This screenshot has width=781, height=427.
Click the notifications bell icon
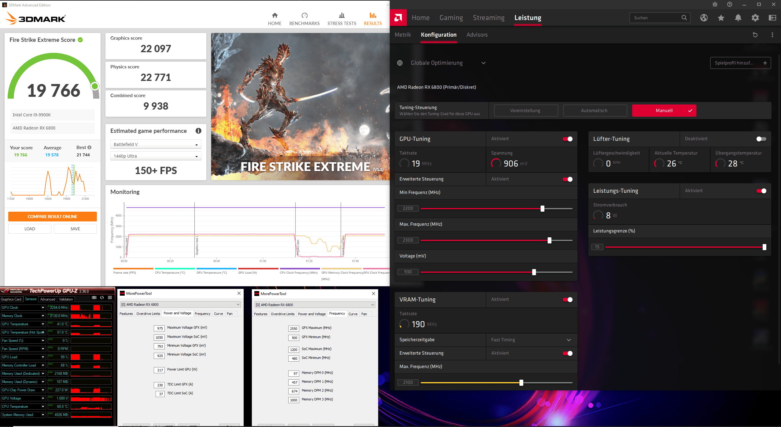tap(738, 18)
